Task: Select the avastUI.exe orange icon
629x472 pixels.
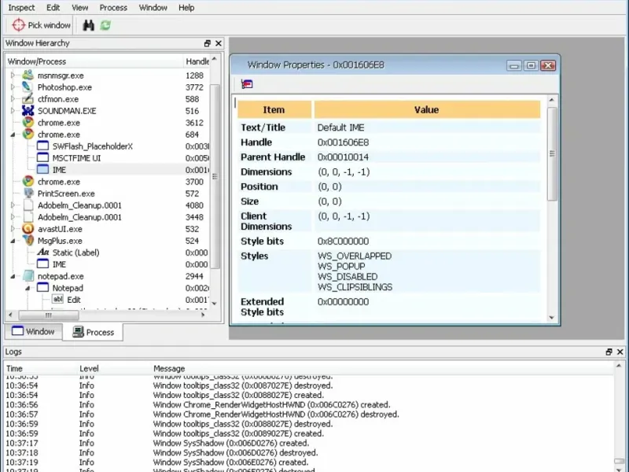Action: (28, 229)
